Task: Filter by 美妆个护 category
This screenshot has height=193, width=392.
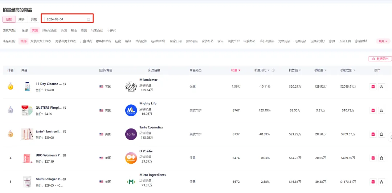Action: tap(233, 41)
